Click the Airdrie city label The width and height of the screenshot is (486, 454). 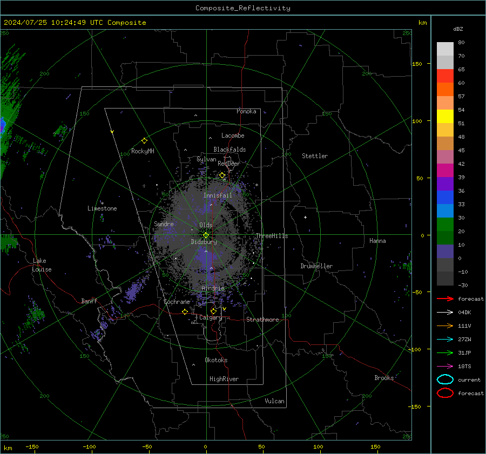213,288
